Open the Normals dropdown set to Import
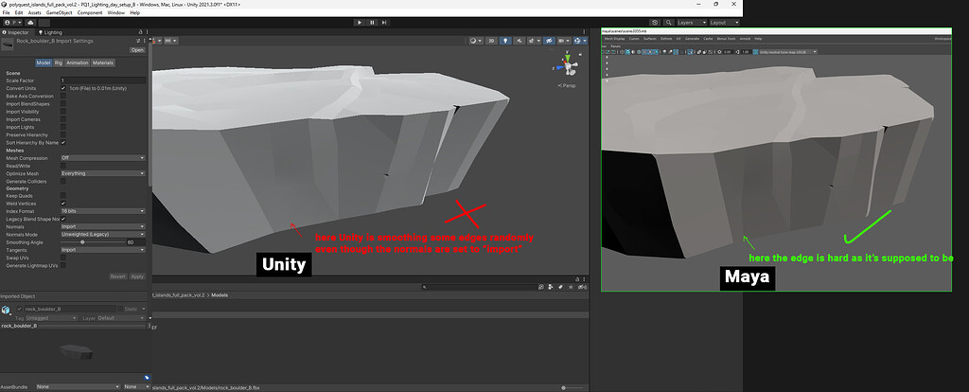 coord(102,226)
